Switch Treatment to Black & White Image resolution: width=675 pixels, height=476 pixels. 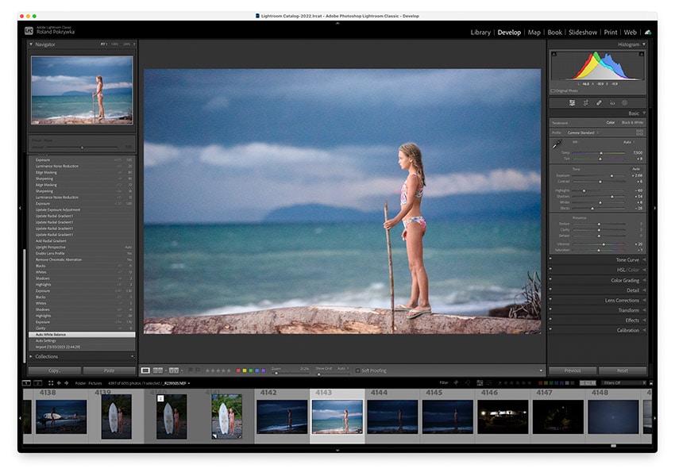tap(632, 122)
